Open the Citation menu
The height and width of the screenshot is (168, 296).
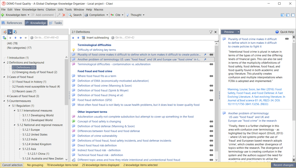pyautogui.click(x=51, y=10)
